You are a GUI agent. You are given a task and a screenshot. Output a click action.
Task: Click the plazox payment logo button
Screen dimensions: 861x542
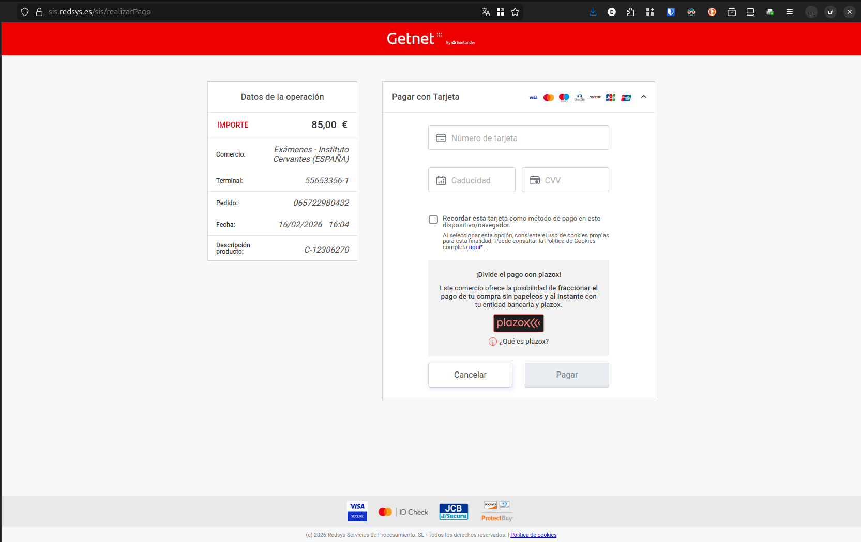pyautogui.click(x=518, y=323)
